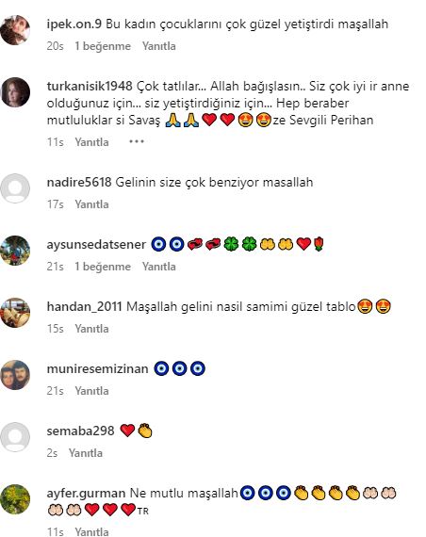Viewport: 426px width, 537px height.
Task: Click semaba298 default avatar icon
Action: tap(15, 437)
